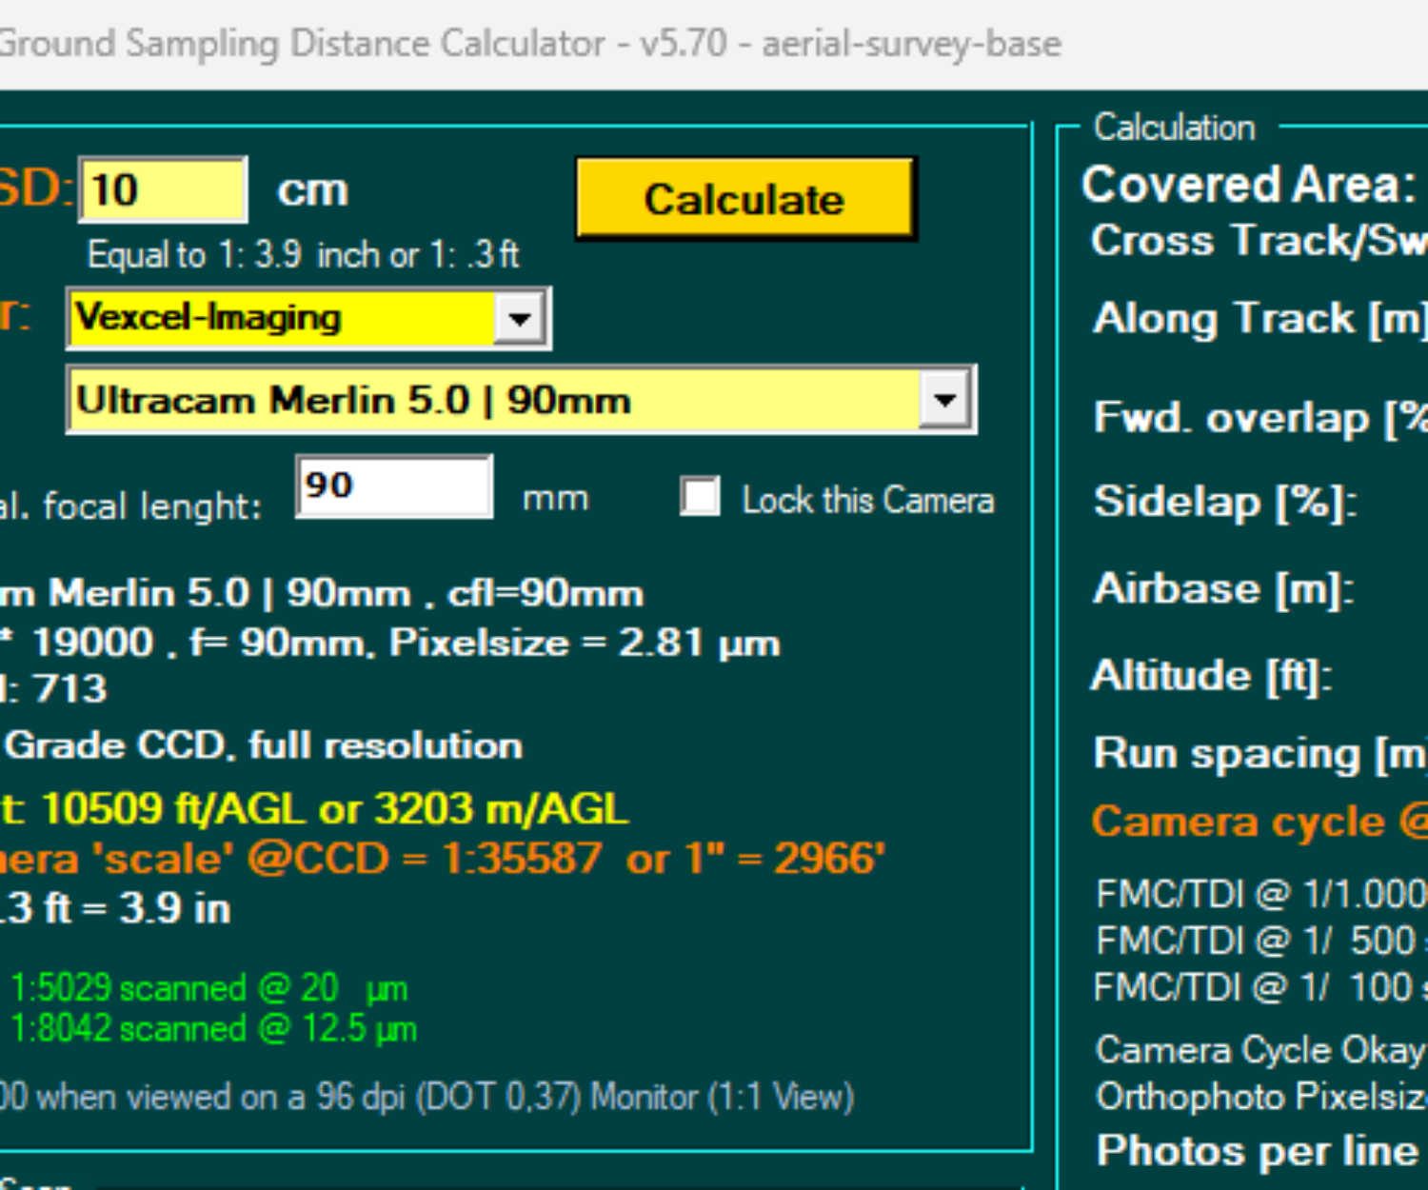Click the 'Airbase [m]:' label
The height and width of the screenshot is (1190, 1428).
click(1223, 588)
